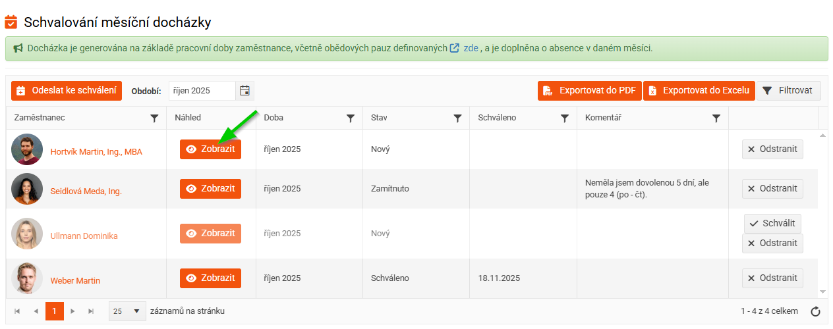Click the Období date input field
The width and height of the screenshot is (833, 329).
tap(201, 91)
